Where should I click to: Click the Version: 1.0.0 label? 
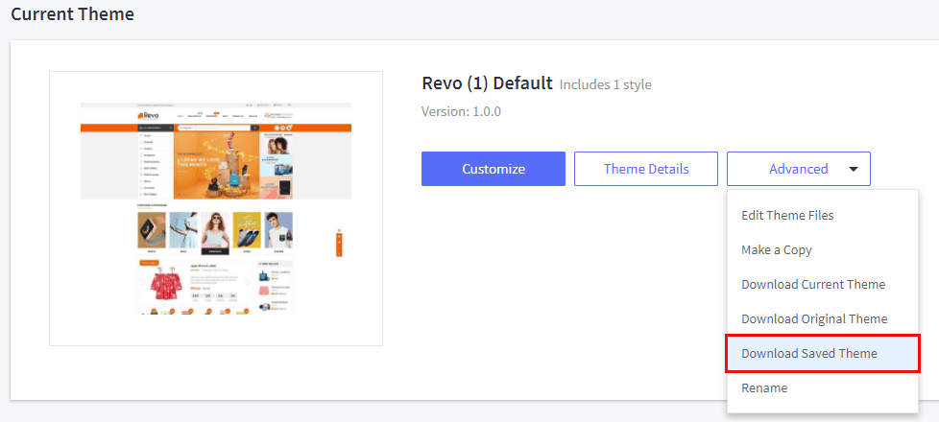point(461,112)
